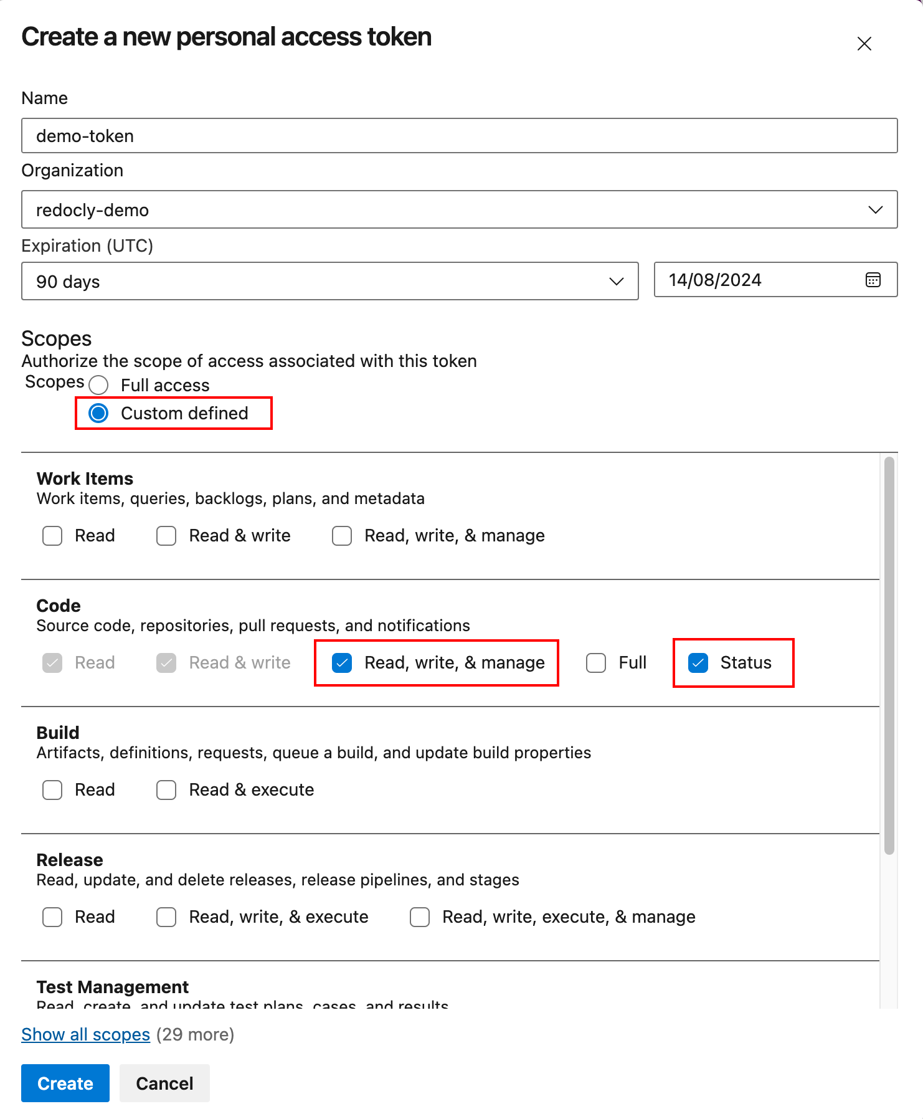Open the calendar picker for expiration date

click(873, 280)
